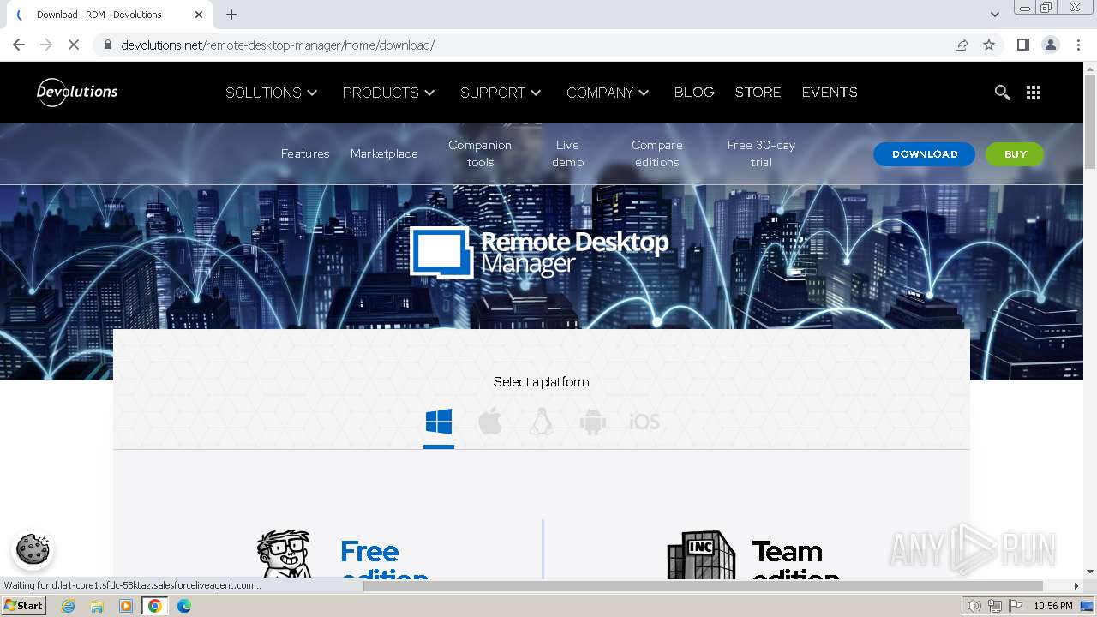Toggle Chrome side panel icon
This screenshot has height=617, width=1097.
1022,45
